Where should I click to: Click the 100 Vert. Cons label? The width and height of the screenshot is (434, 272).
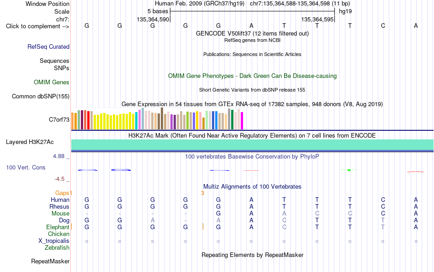tap(26, 167)
